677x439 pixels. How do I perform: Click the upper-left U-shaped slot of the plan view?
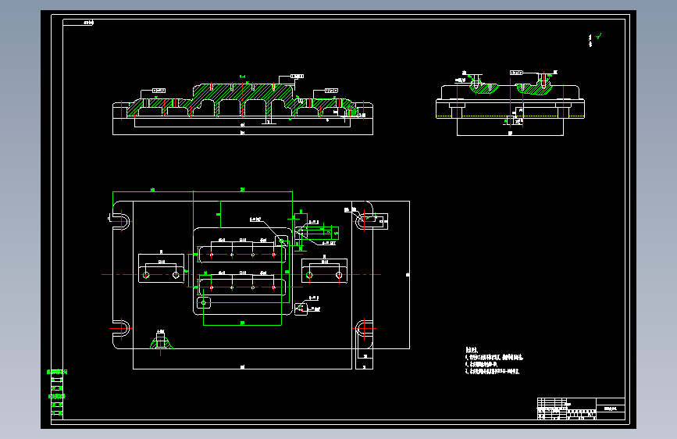pos(121,222)
